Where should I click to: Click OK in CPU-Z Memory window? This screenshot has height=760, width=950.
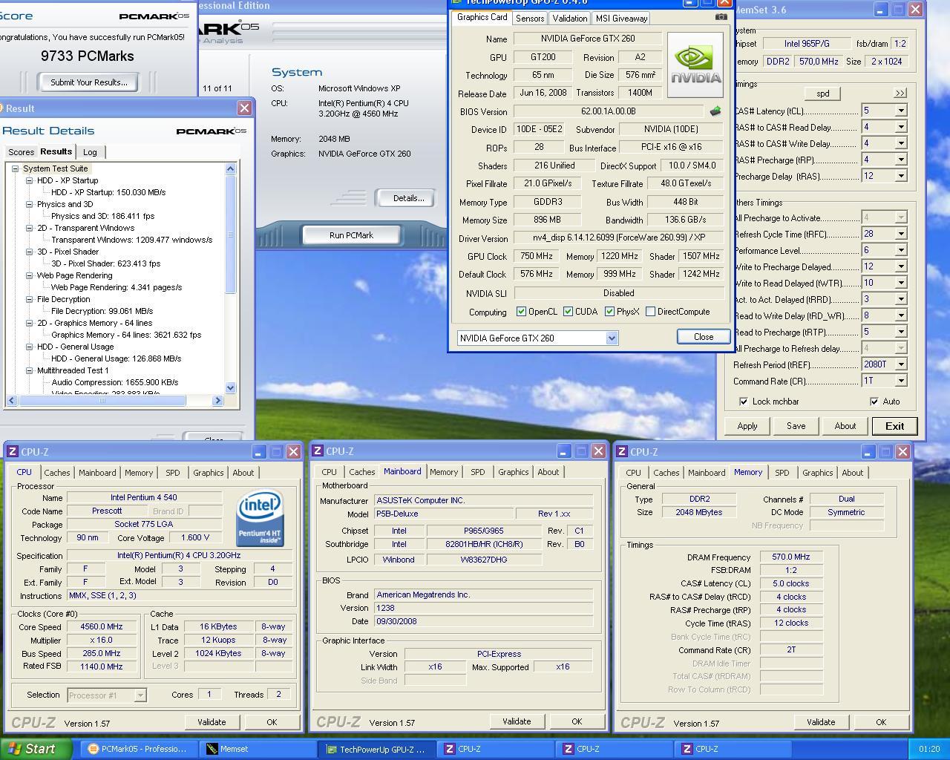pyautogui.click(x=880, y=722)
